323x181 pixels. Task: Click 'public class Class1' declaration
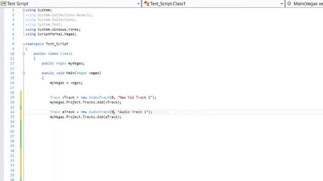coord(53,54)
